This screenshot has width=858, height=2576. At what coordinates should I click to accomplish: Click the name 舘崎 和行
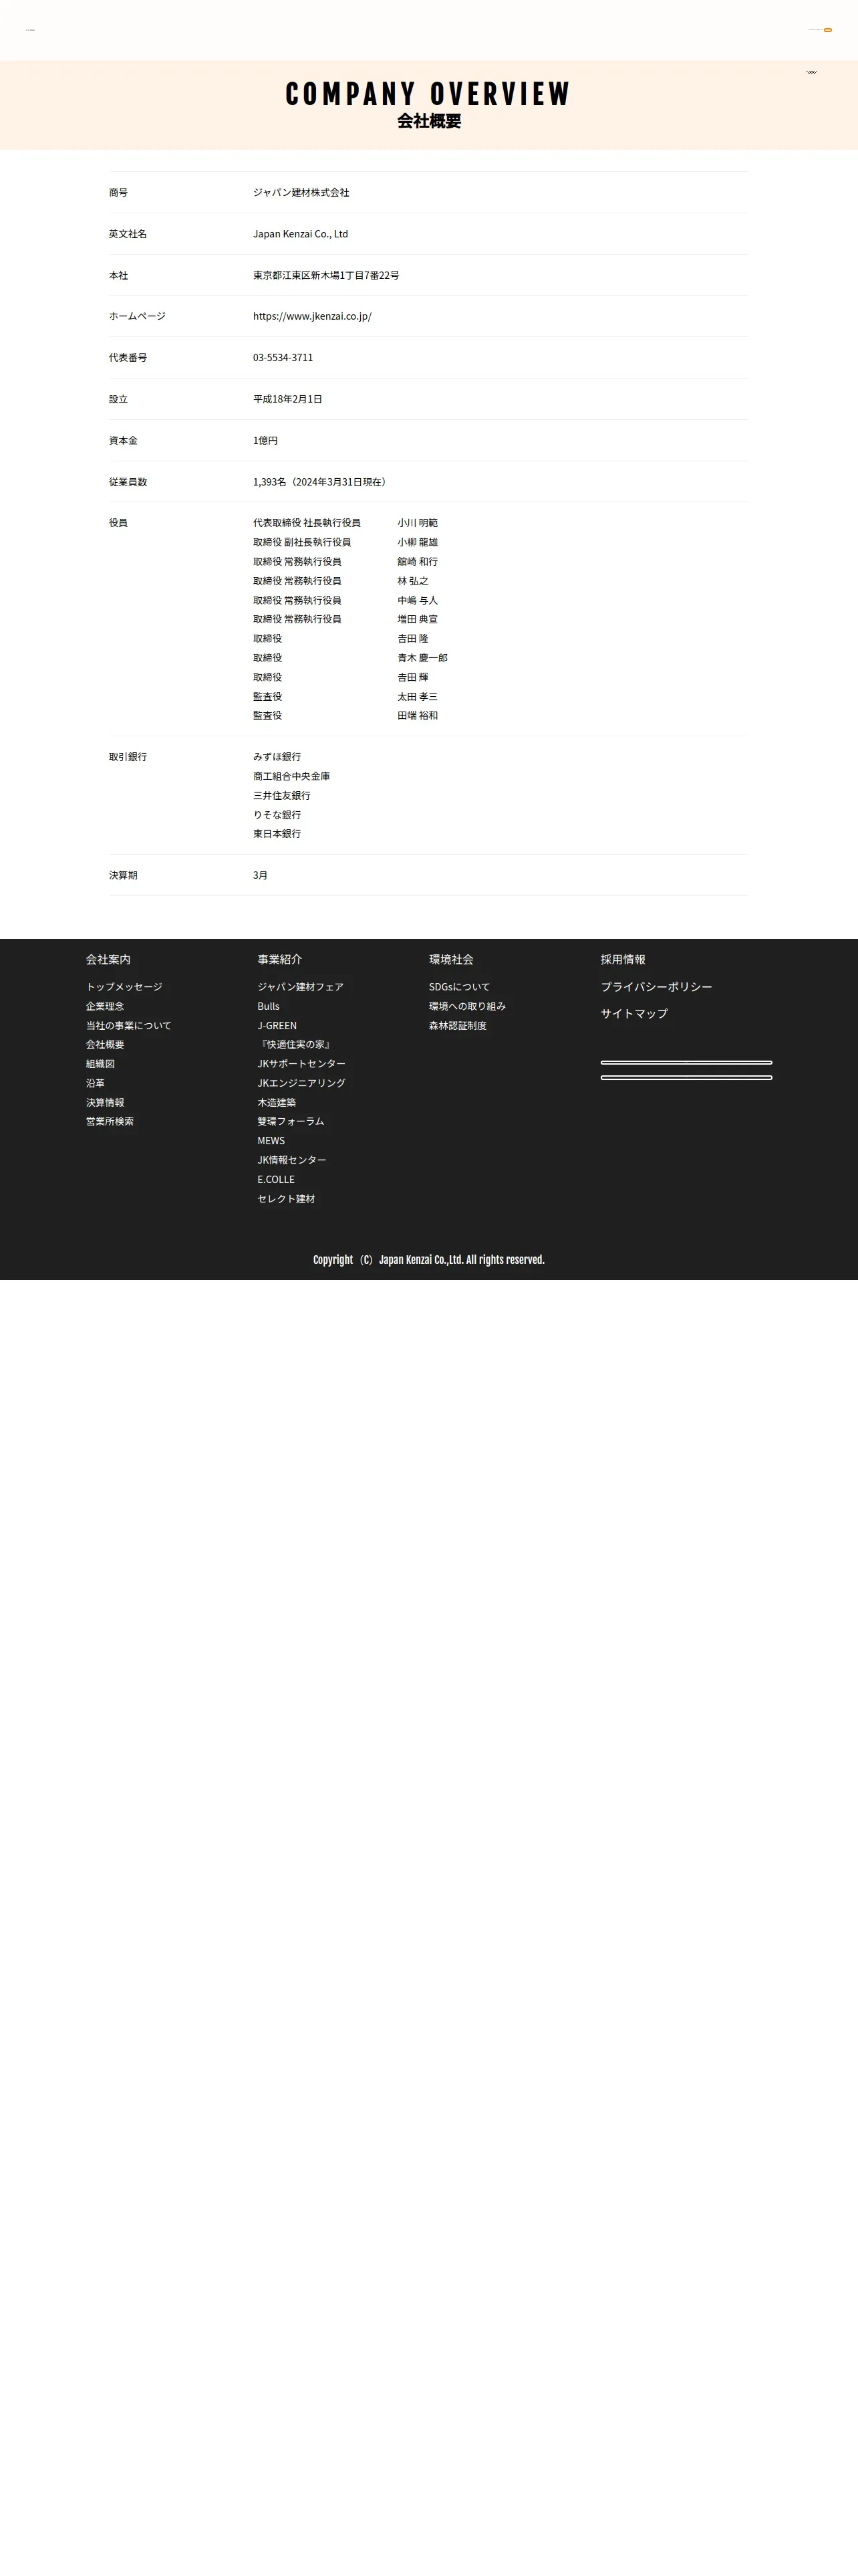[x=418, y=562]
